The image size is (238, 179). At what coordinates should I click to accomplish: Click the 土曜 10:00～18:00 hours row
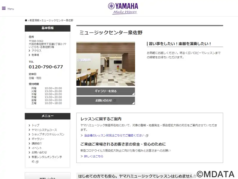pyautogui.click(x=46, y=103)
